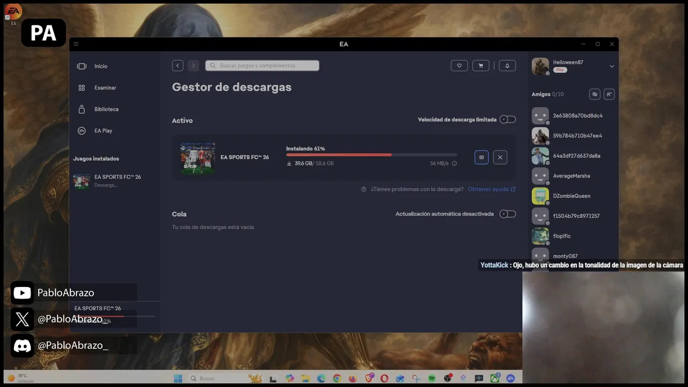The image size is (688, 387).
Task: Open Firefox from the taskbar
Action: pos(353,378)
